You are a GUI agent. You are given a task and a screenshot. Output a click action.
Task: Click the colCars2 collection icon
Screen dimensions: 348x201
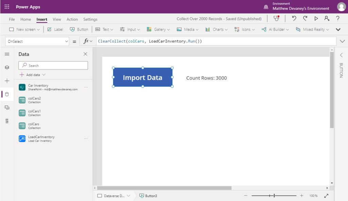pos(22,100)
